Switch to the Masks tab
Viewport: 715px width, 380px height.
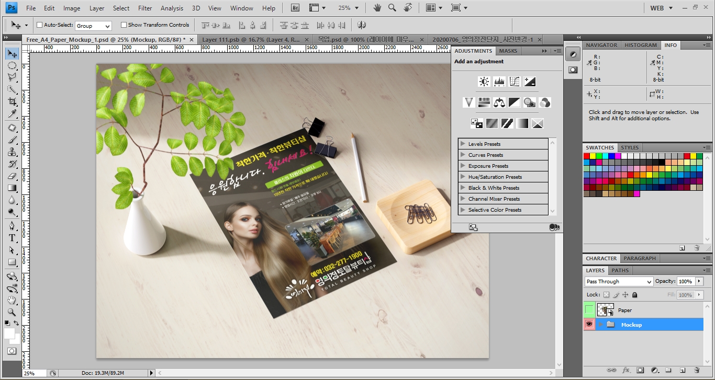tap(508, 51)
